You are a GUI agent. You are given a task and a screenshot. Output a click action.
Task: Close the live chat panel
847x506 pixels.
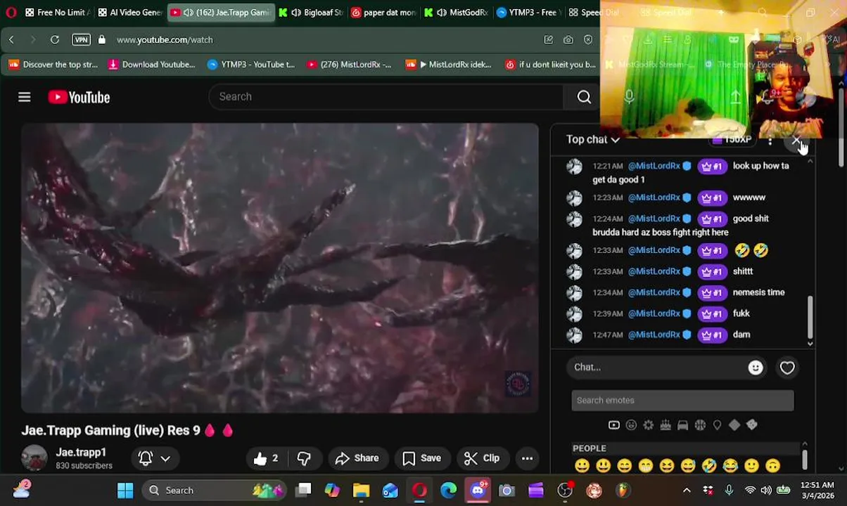click(796, 141)
